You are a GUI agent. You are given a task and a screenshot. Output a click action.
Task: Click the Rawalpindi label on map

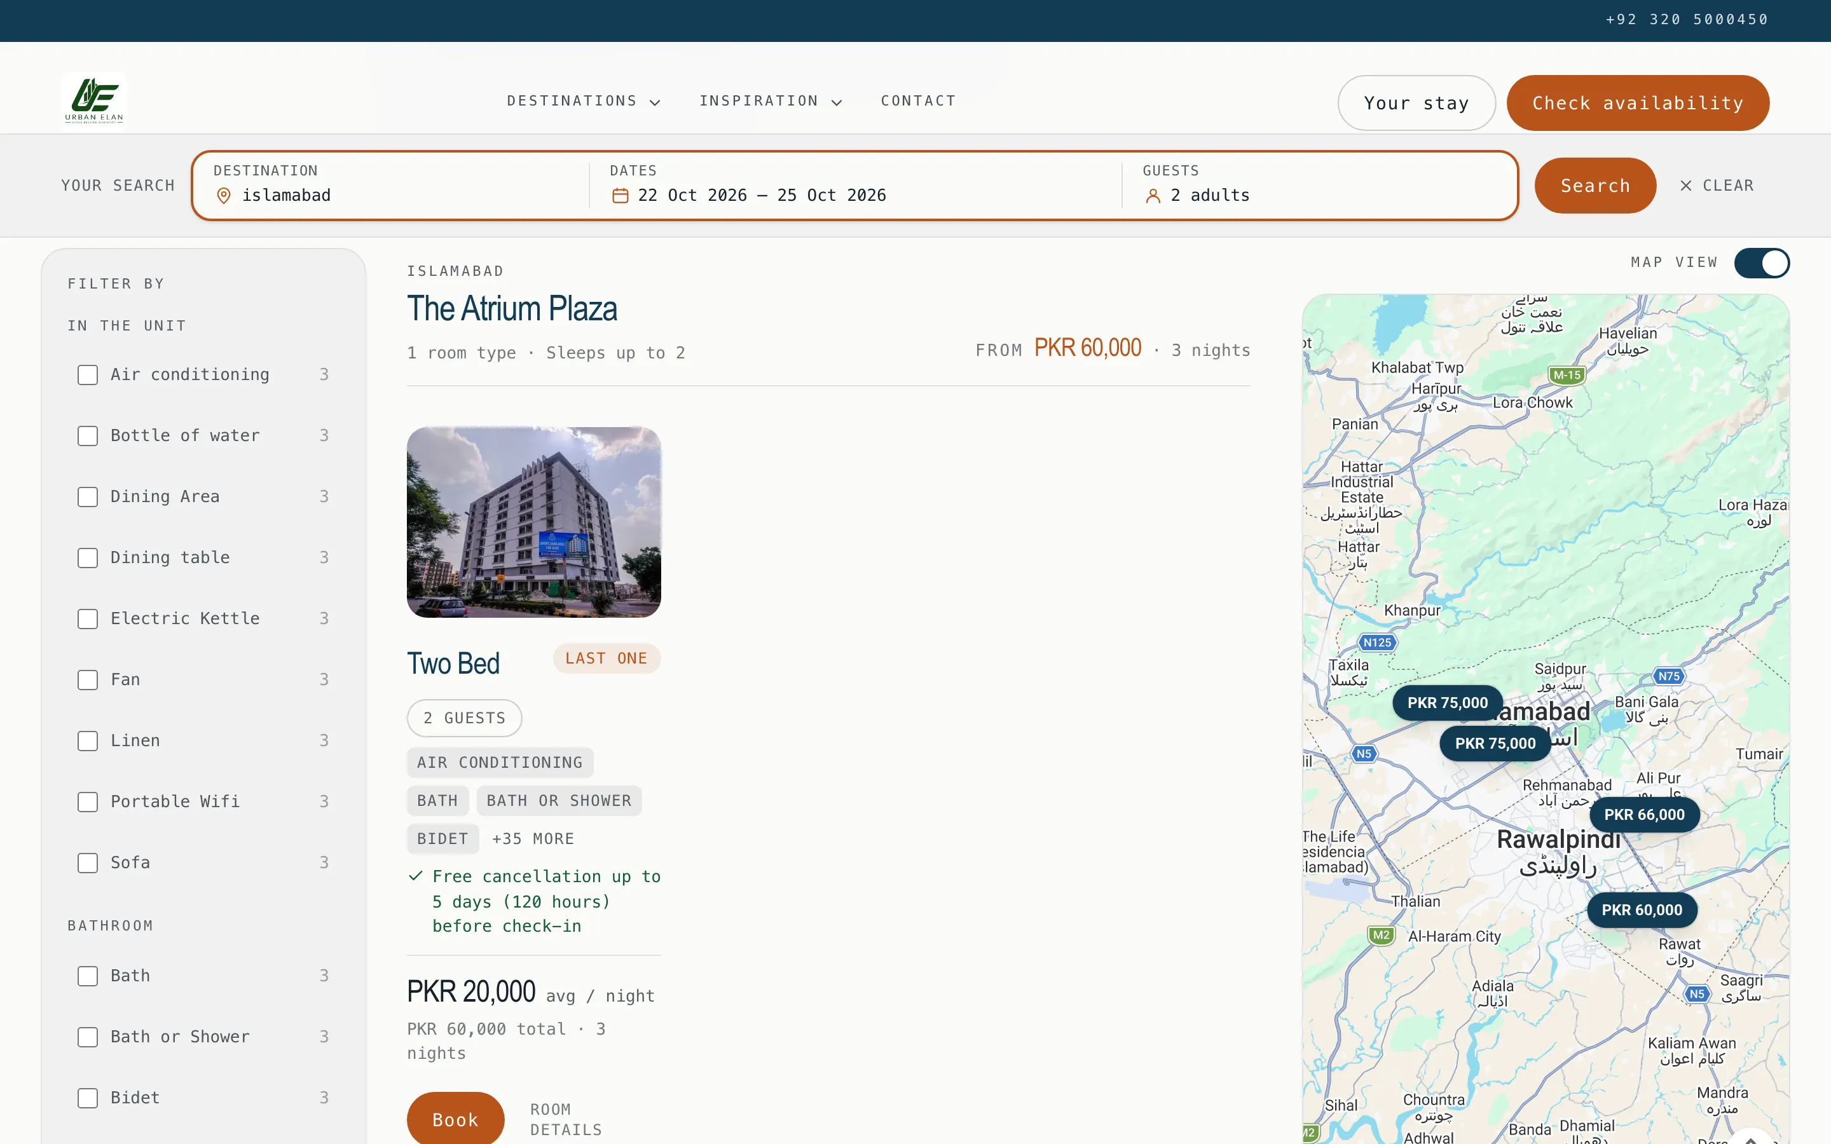[1558, 839]
